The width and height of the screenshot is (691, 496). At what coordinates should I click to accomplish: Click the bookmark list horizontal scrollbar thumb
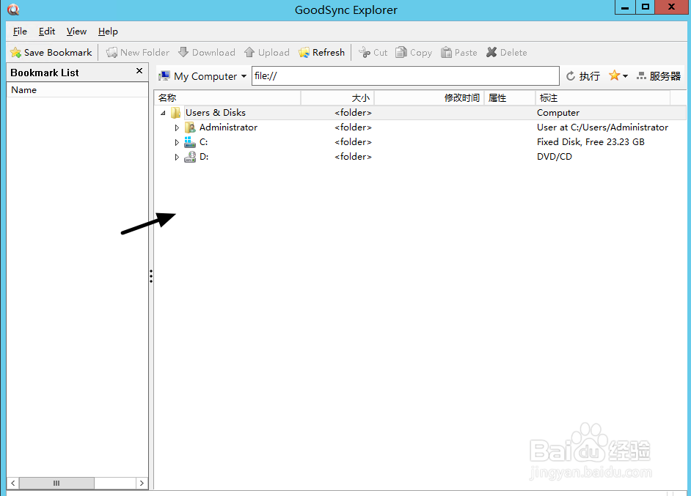pyautogui.click(x=56, y=483)
